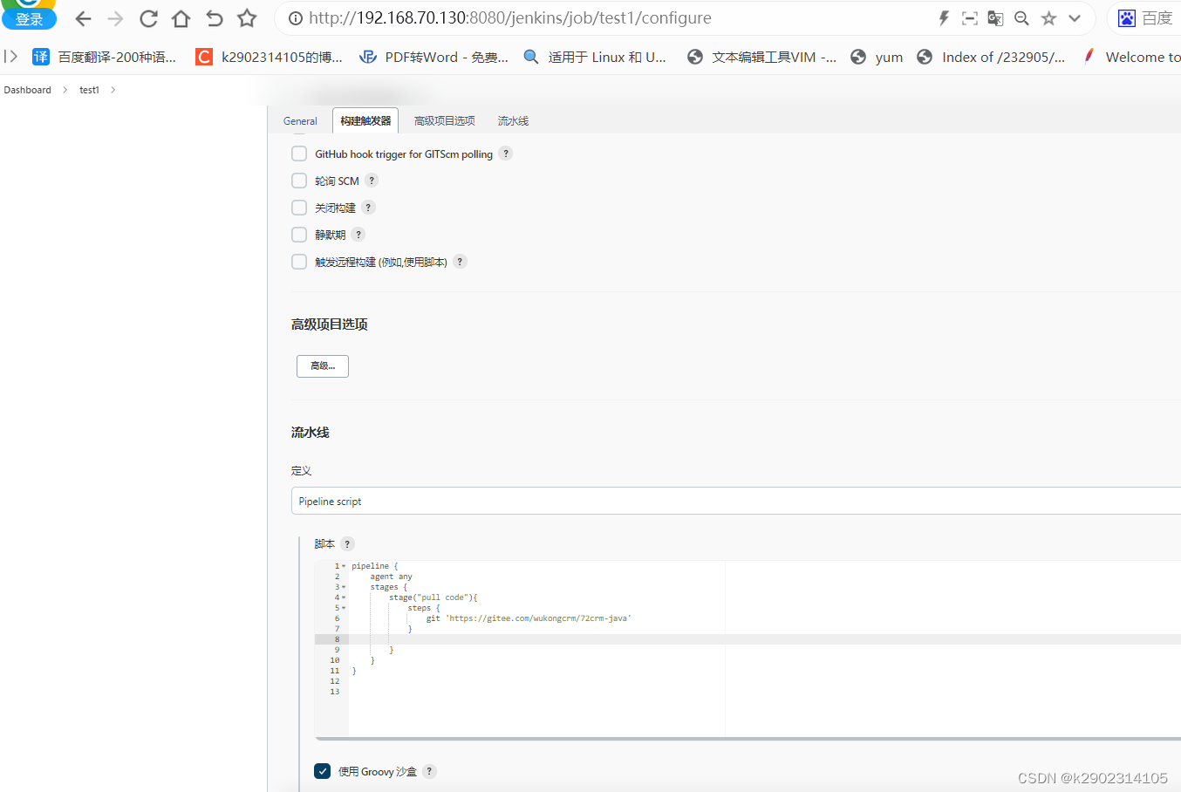This screenshot has height=792, width=1181.
Task: Collapse code fold arrow on line 4
Action: click(x=344, y=597)
